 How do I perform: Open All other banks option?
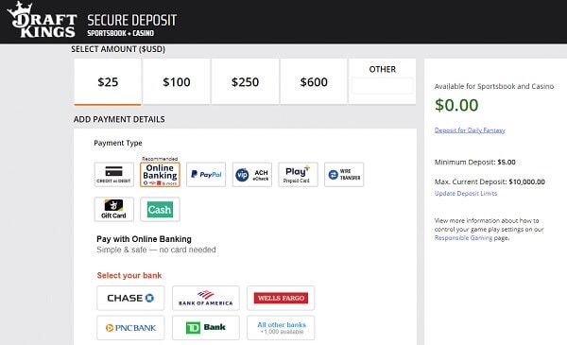click(x=281, y=328)
